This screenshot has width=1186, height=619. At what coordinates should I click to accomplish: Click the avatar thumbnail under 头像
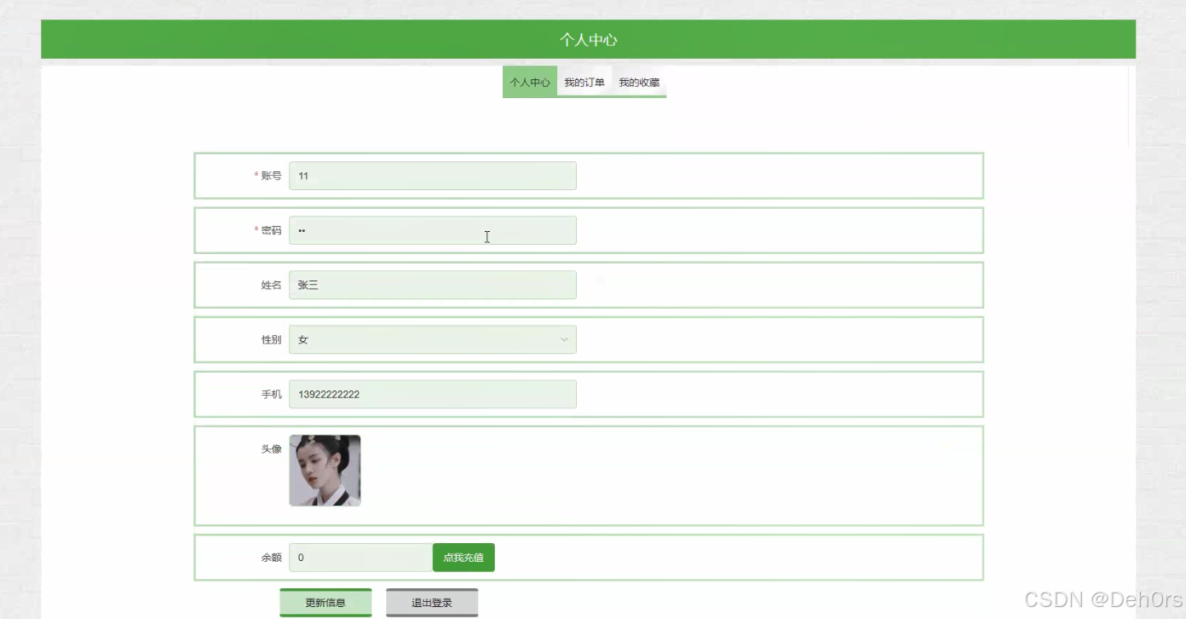[325, 471]
